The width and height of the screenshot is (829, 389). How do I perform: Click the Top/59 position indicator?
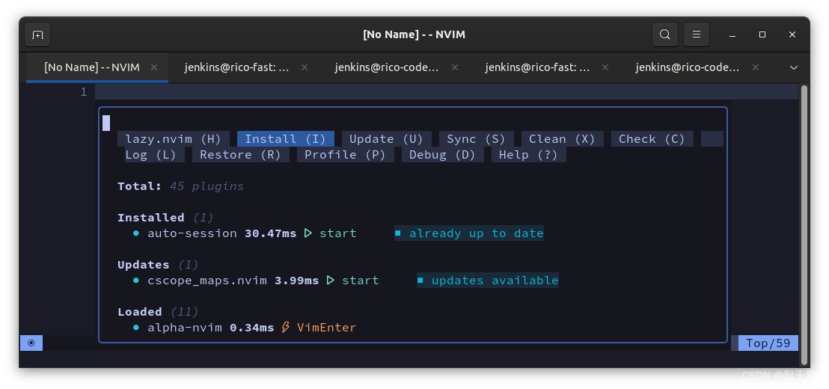coord(768,343)
